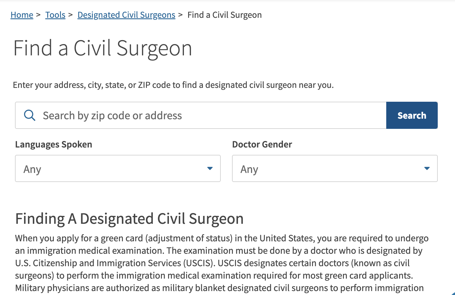Focus the zip code or address search box
This screenshot has width=455, height=295.
(x=201, y=115)
